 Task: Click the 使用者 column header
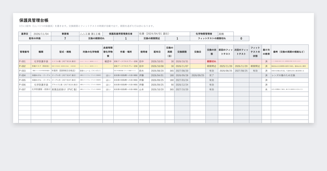(x=144, y=52)
